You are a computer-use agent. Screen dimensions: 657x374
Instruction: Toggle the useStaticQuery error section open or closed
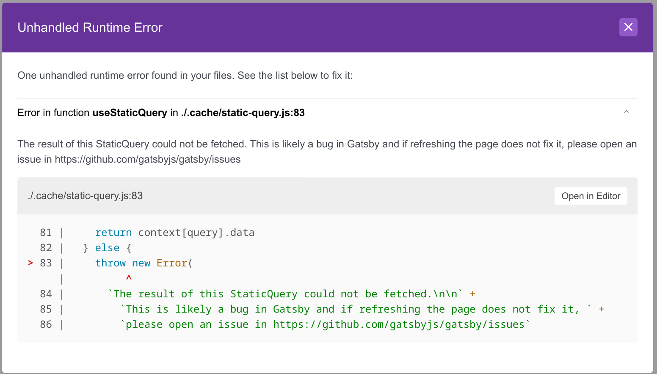pyautogui.click(x=626, y=112)
